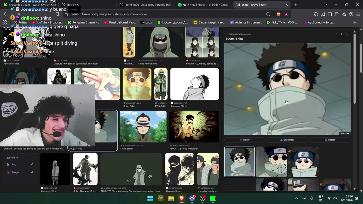Open Wi-Fi network settings in tray
The image size is (363, 204).
pyautogui.click(x=330, y=198)
